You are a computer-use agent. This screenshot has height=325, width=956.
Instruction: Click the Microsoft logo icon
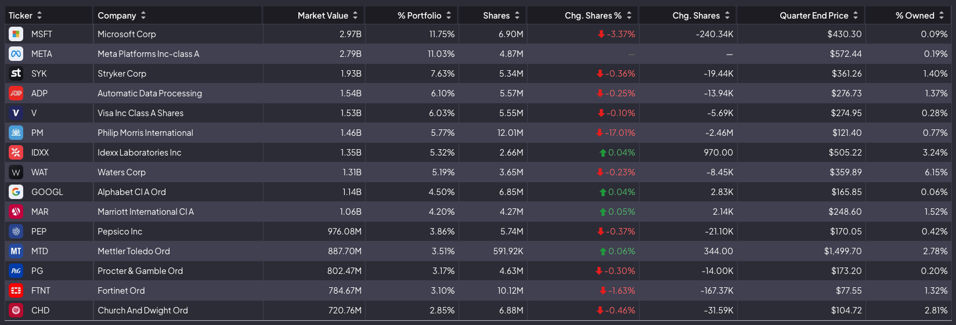(x=16, y=34)
